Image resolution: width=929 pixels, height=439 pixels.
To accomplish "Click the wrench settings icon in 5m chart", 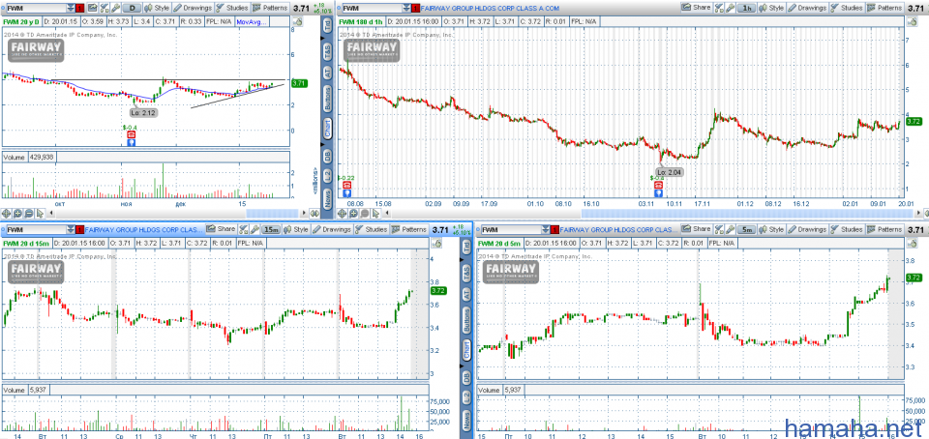I will 730,229.
